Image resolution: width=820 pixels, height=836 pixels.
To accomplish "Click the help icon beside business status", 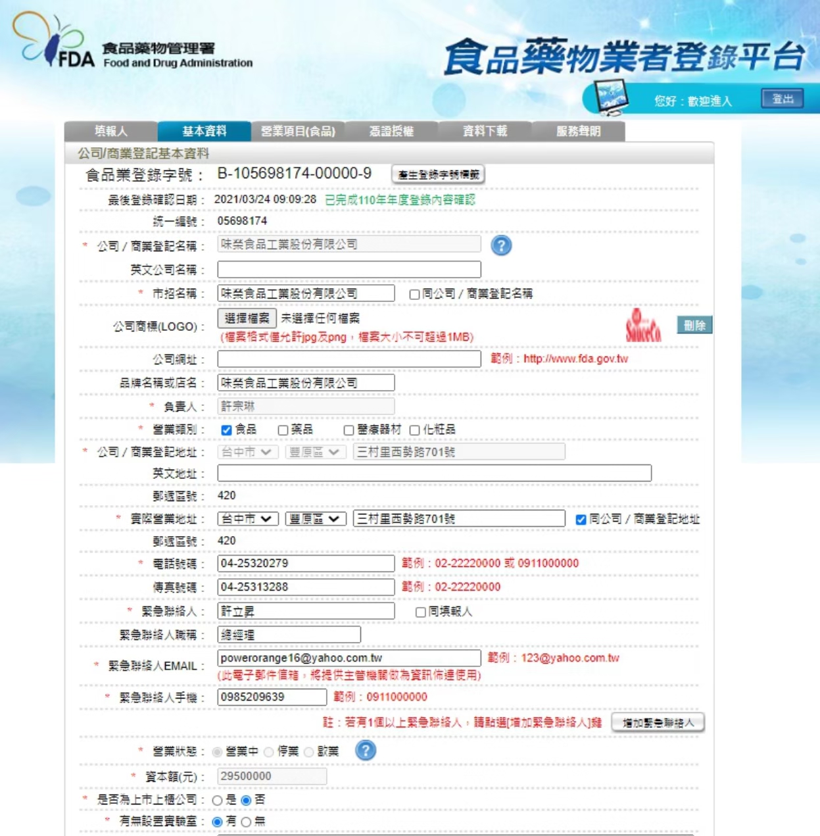I will point(366,750).
